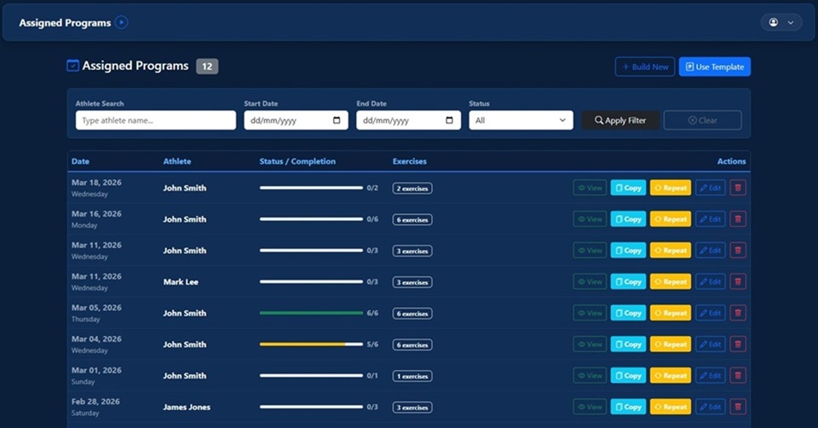
Task: Delete the James Jones program
Action: (x=738, y=408)
